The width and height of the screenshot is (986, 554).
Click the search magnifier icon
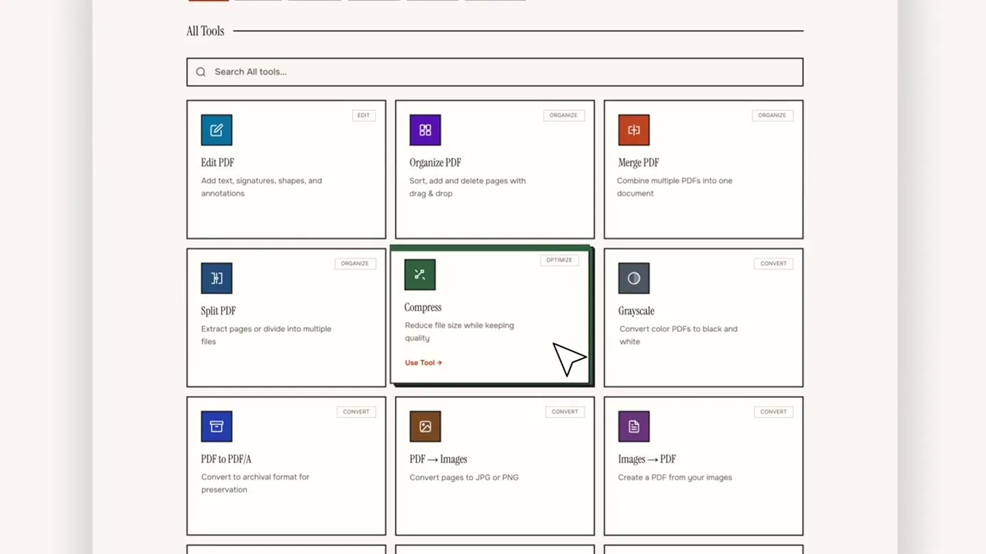tap(201, 72)
